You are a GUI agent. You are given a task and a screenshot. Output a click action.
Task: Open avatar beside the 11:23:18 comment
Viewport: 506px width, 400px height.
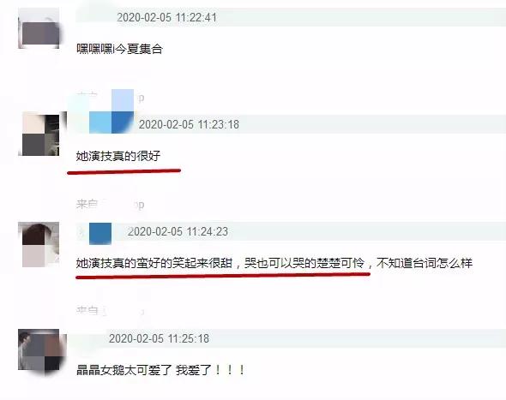(x=40, y=134)
